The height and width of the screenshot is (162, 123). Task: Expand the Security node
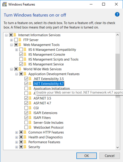[x=16, y=147]
